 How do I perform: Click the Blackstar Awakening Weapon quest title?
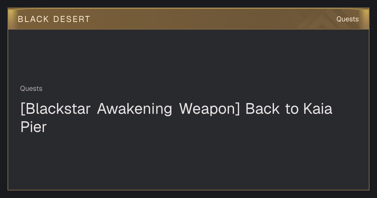click(176, 118)
